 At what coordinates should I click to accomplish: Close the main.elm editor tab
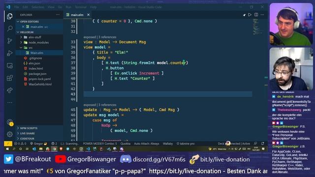pyautogui.click(x=89, y=15)
